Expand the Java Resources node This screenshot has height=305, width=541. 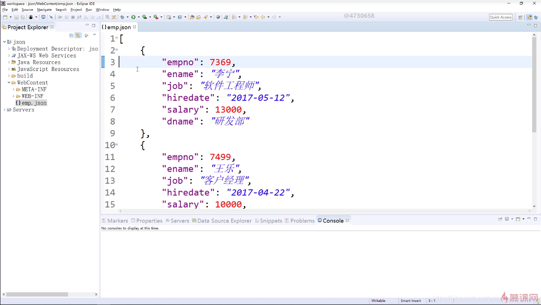pyautogui.click(x=9, y=62)
